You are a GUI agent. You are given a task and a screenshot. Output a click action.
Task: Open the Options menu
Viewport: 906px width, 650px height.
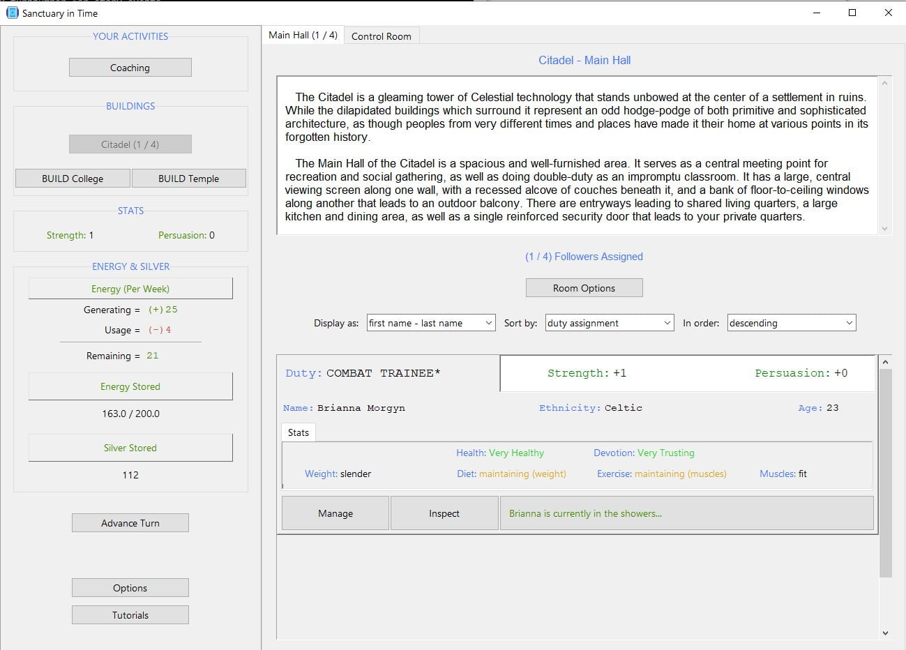click(x=130, y=588)
